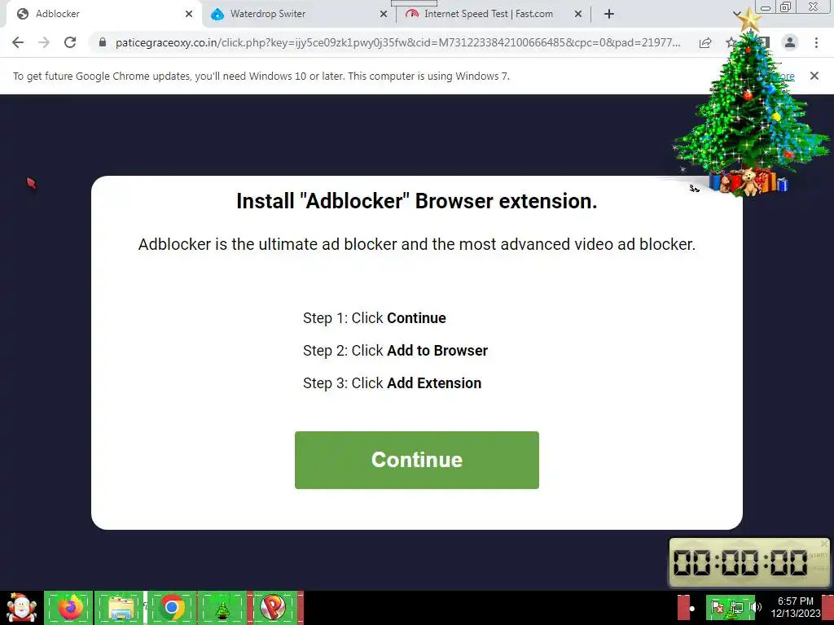Launch Firefox from the taskbar

(x=69, y=607)
